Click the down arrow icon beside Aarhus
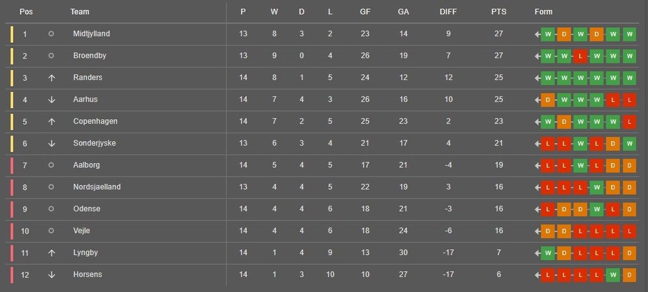The width and height of the screenshot is (648, 292). 51,100
